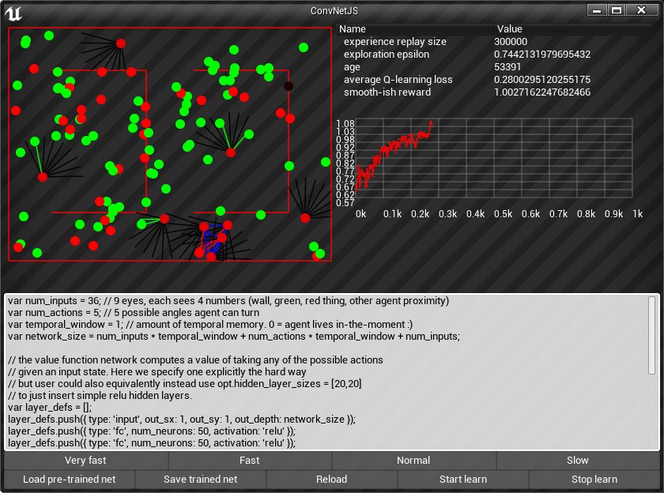Viewport: 664px width, 493px height.
Task: Click the age value 53391
Action: tap(507, 67)
